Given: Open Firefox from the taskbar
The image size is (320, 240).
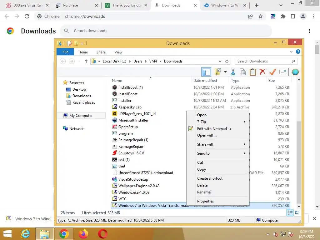Looking at the screenshot, I should 83,234.
